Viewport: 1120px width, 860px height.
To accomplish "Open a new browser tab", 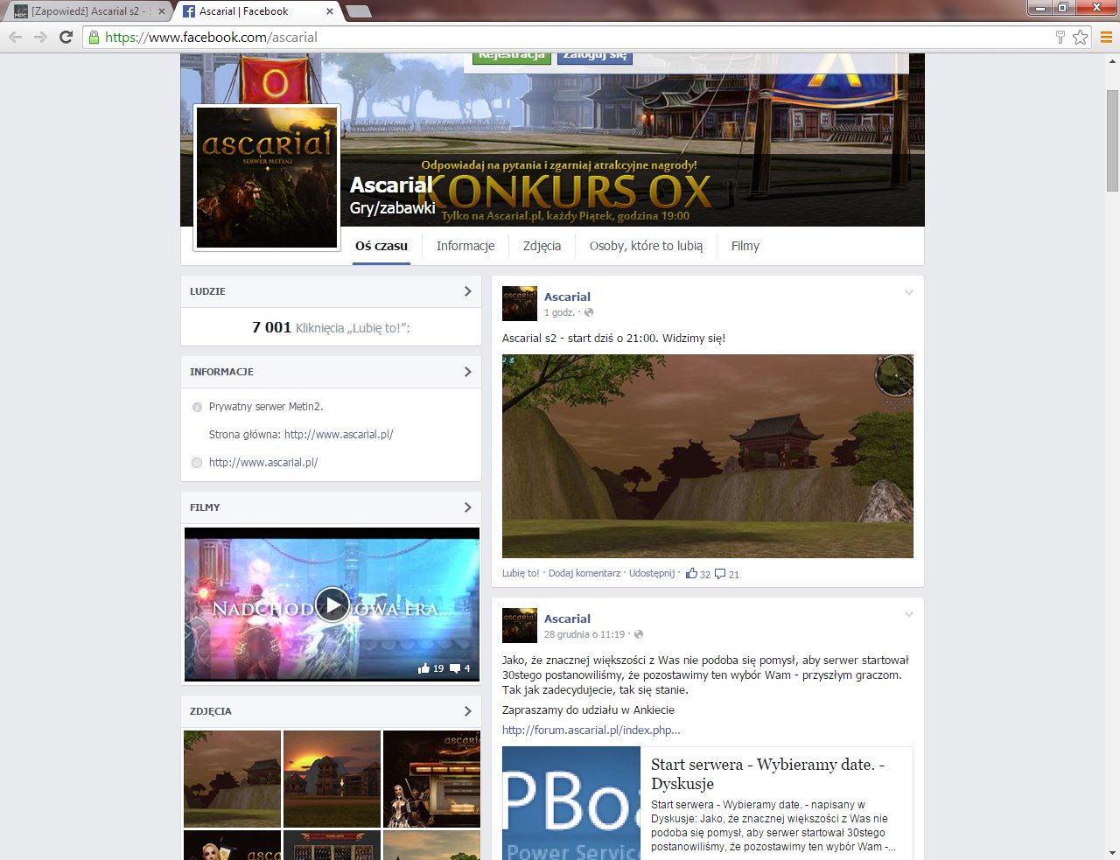I will click(359, 11).
